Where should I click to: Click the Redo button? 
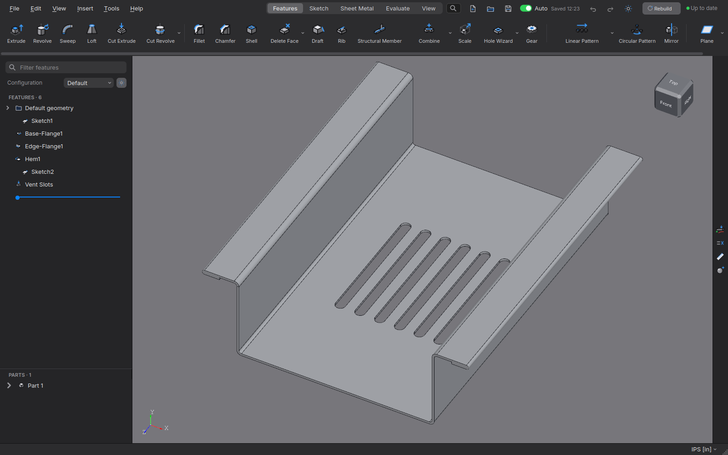(x=610, y=9)
